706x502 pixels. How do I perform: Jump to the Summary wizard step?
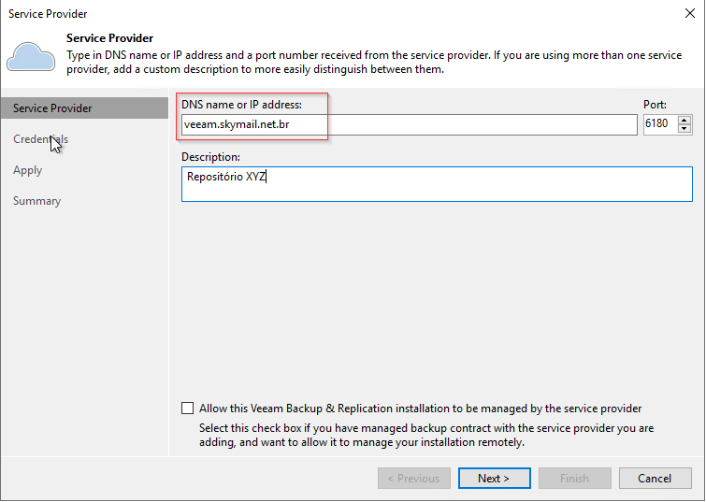pos(36,201)
